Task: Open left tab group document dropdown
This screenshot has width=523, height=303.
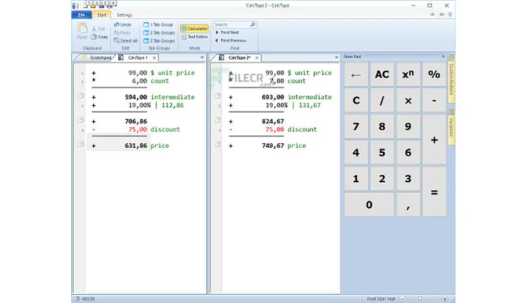Action: pos(202,58)
